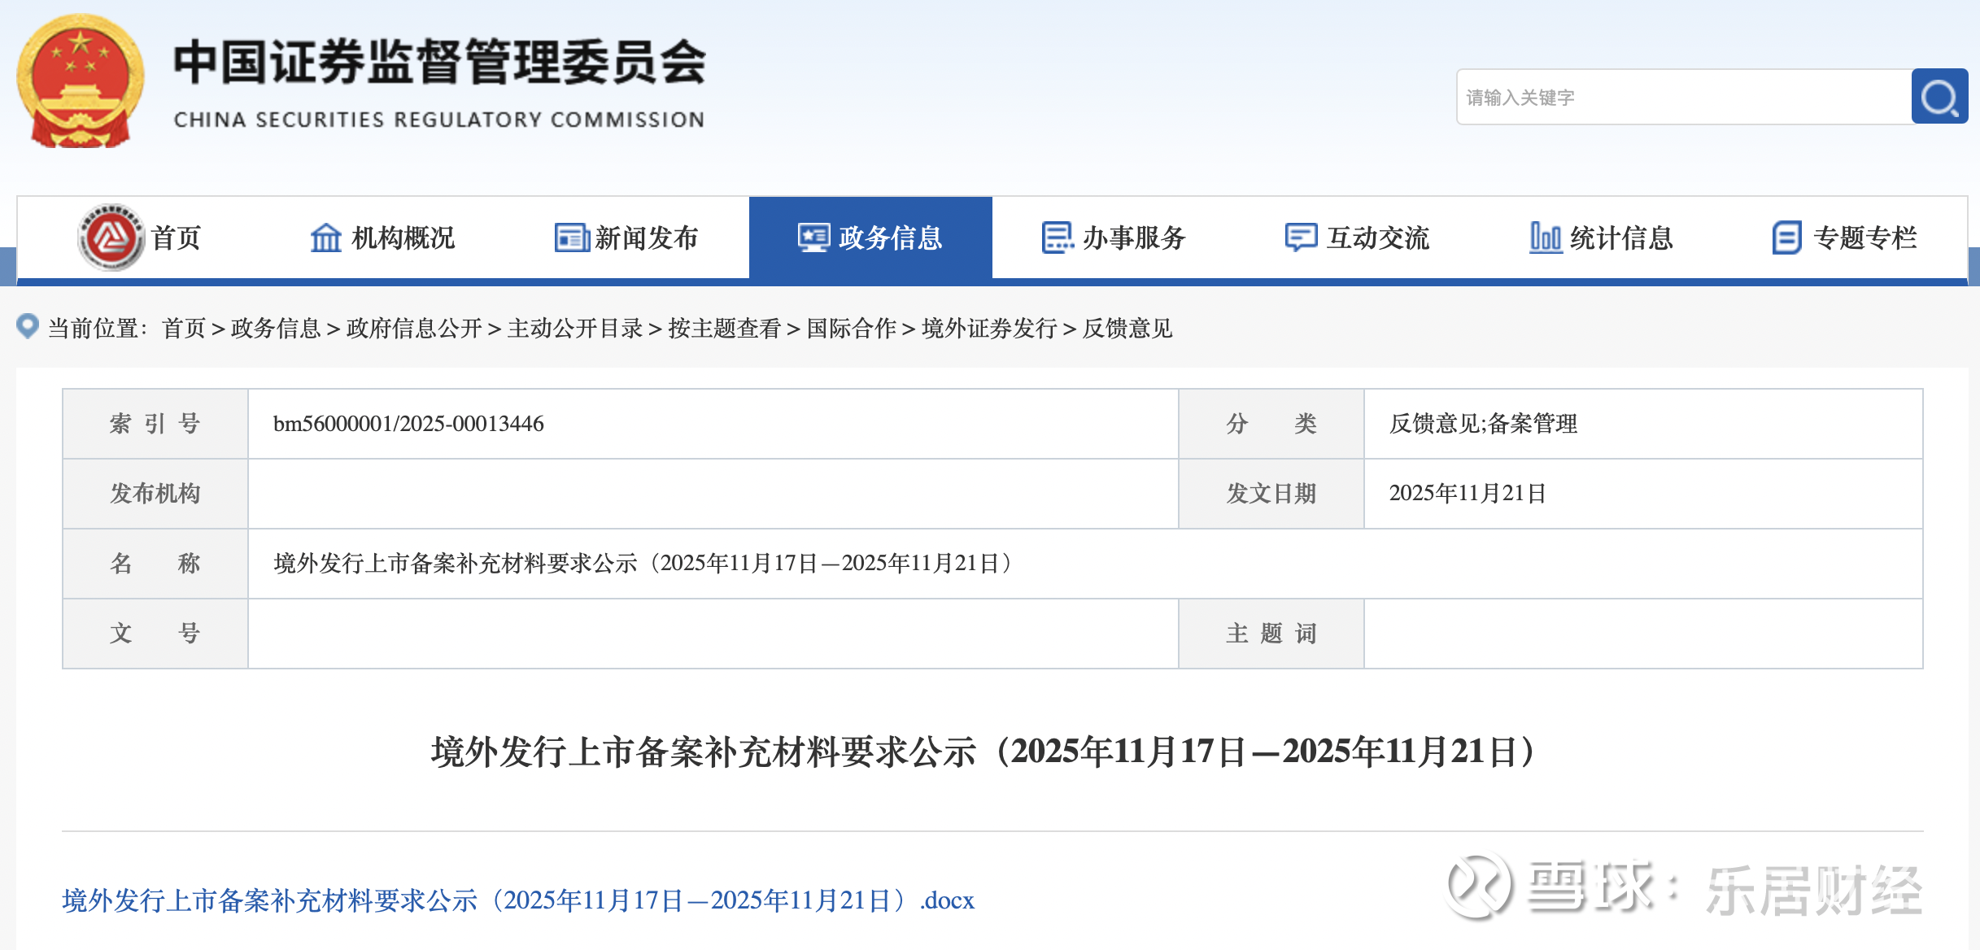This screenshot has height=950, width=1980.
Task: Open the 新闻发布 navigation tab
Action: (646, 237)
